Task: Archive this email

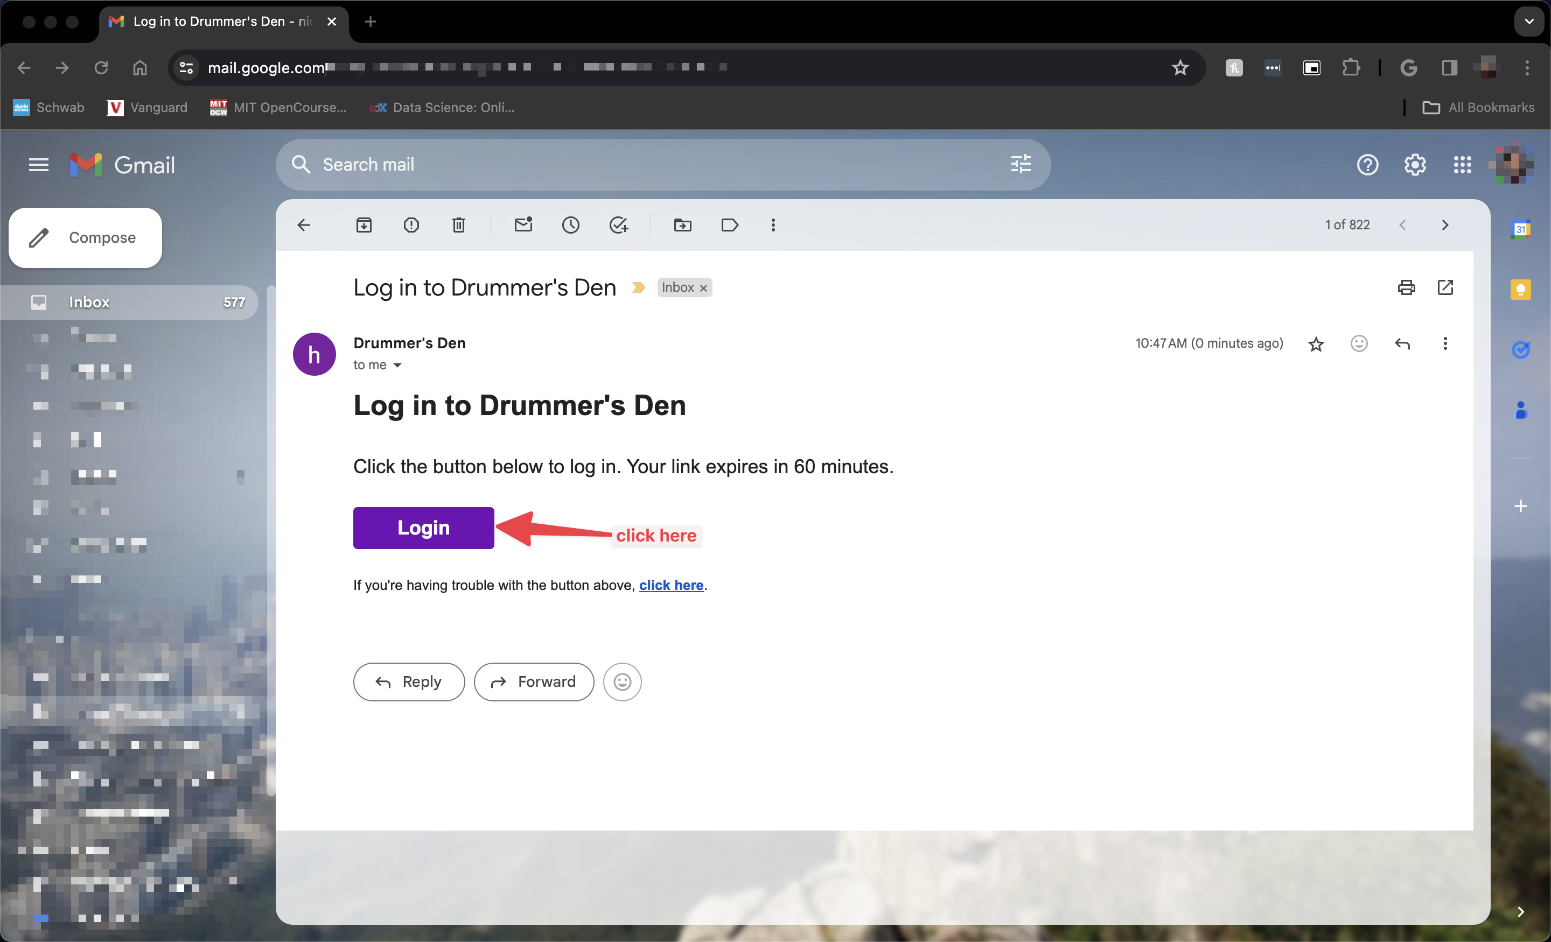Action: coord(364,226)
